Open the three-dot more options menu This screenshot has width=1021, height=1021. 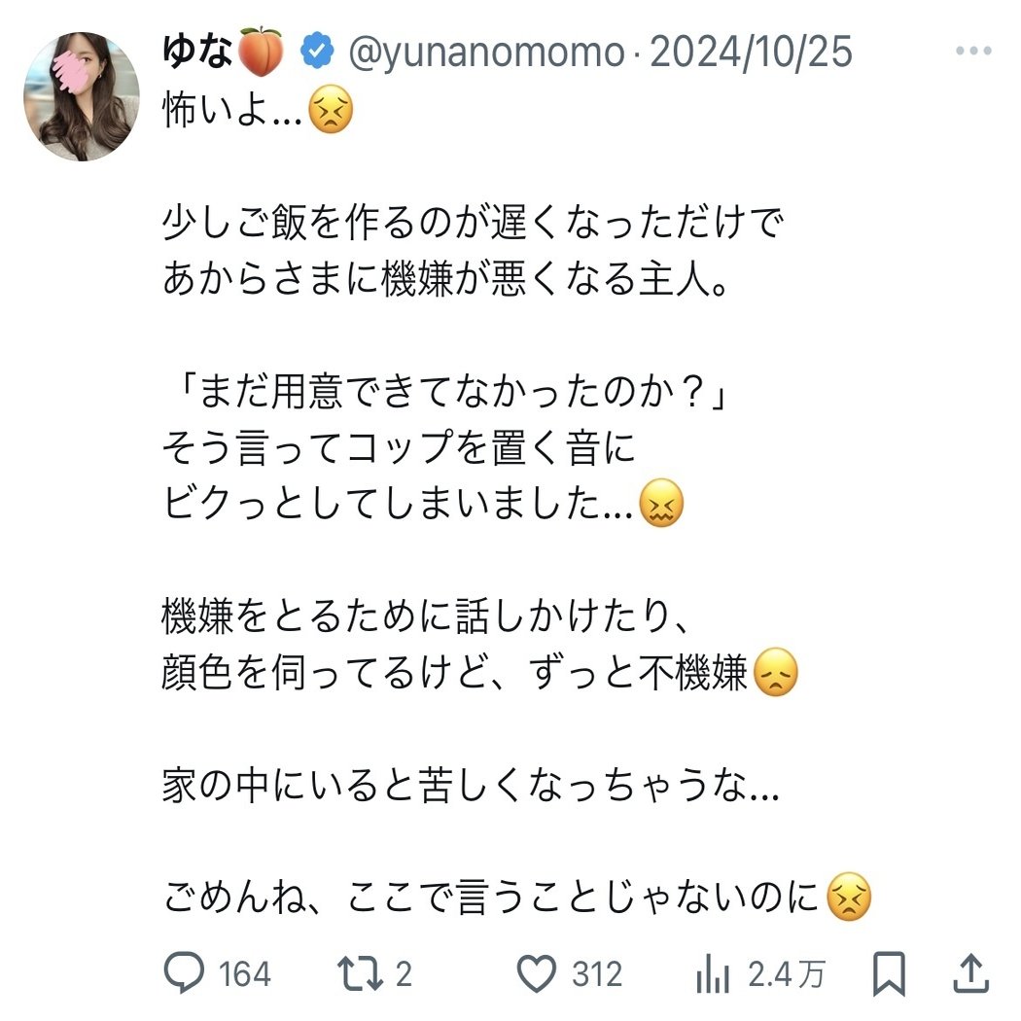click(972, 51)
